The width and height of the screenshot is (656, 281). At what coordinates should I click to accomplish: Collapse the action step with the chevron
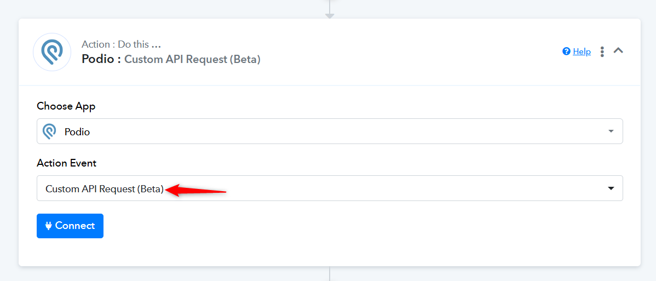pyautogui.click(x=618, y=51)
